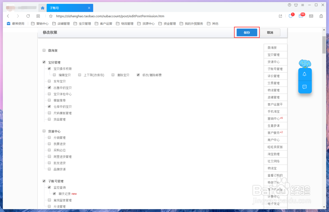Click the forward navigation arrow
The width and height of the screenshot is (329, 212).
tap(18, 16)
